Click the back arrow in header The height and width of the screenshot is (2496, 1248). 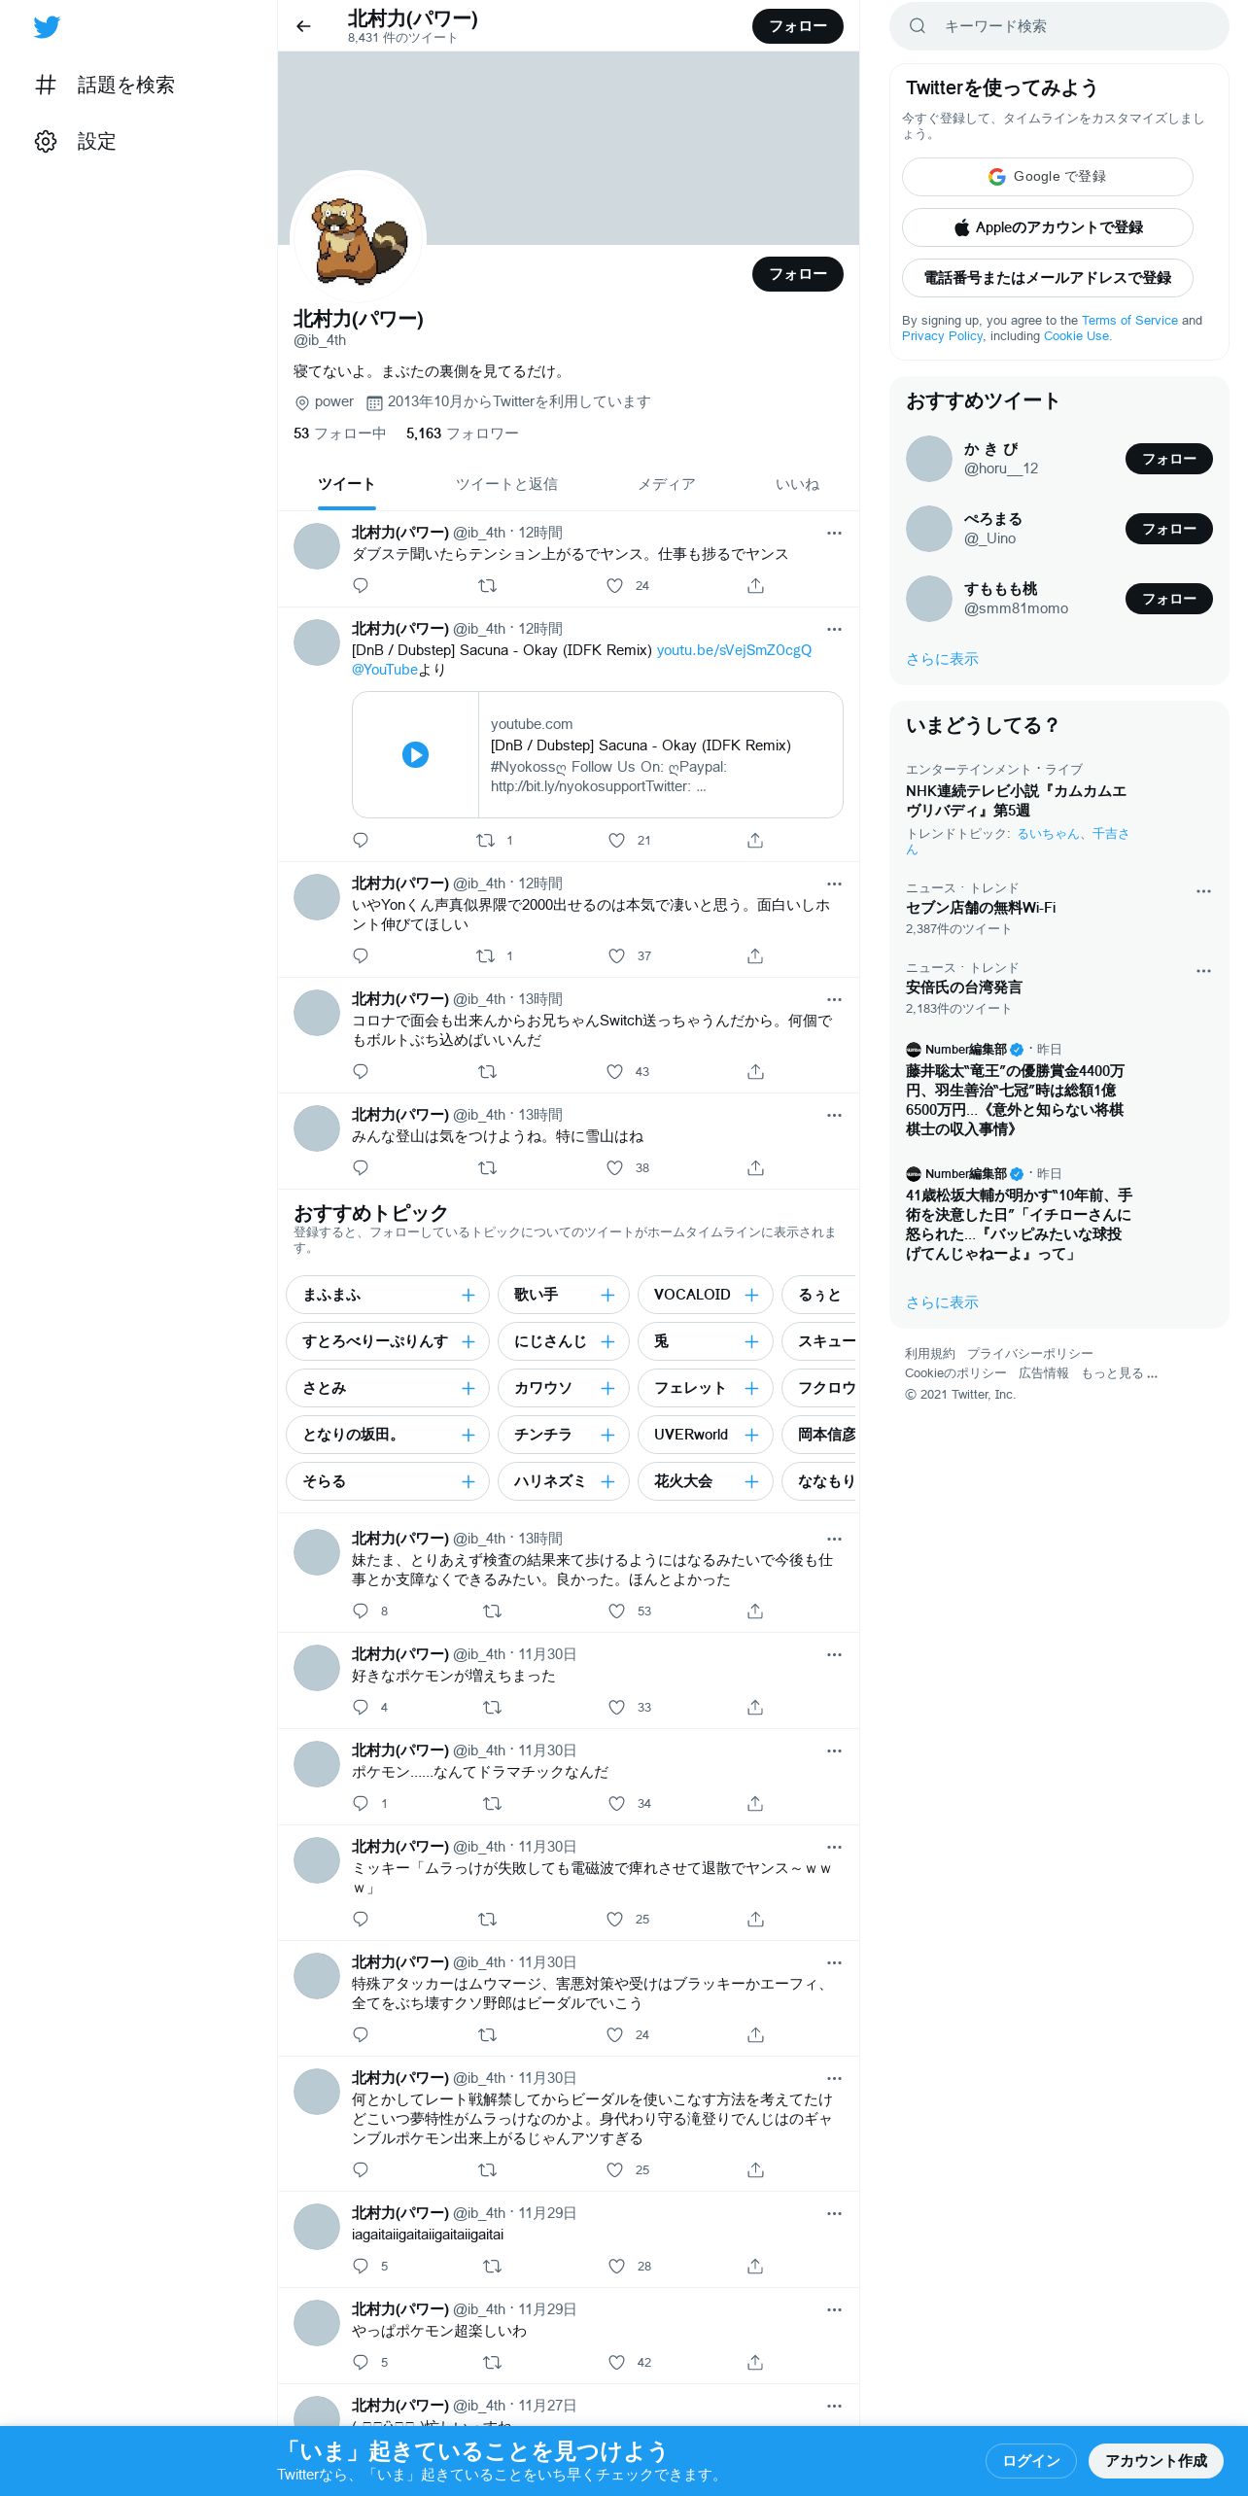pos(303,26)
